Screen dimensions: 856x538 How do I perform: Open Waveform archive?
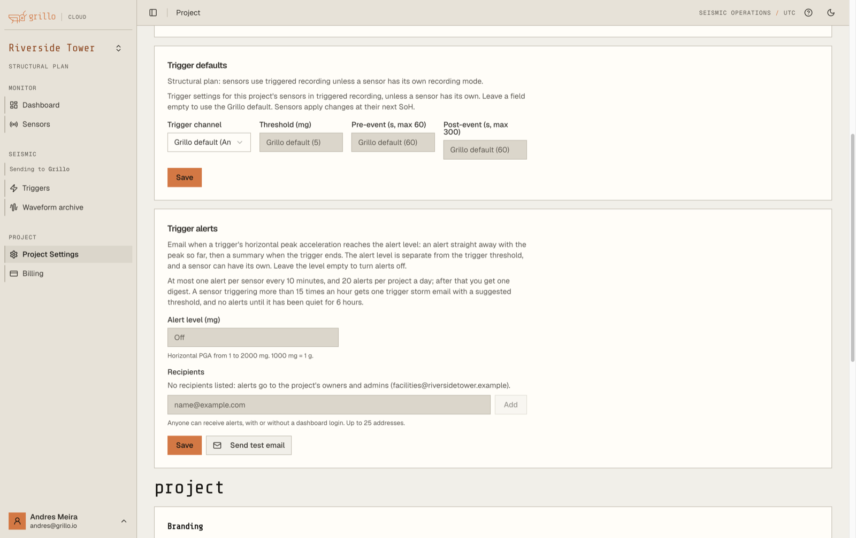coord(68,207)
